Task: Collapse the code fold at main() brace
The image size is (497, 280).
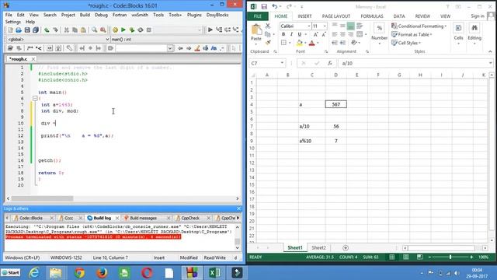Action: click(x=35, y=99)
